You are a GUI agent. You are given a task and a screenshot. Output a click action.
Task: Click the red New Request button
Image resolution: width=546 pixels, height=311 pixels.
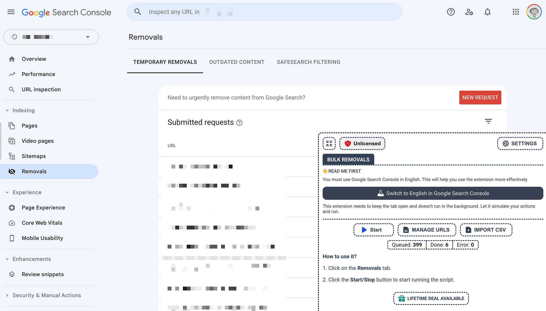pyautogui.click(x=480, y=97)
